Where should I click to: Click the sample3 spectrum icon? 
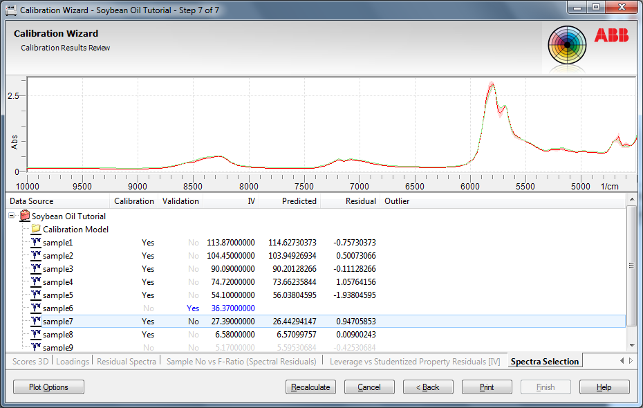(x=36, y=269)
